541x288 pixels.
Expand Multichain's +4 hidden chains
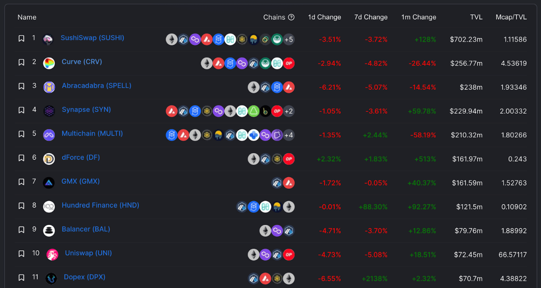(289, 135)
